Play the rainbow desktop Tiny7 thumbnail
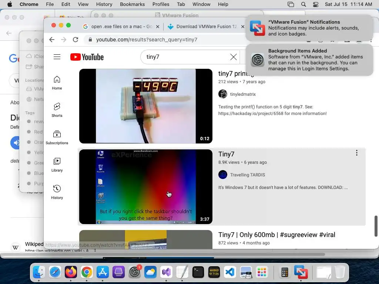The height and width of the screenshot is (284, 379). pyautogui.click(x=146, y=187)
